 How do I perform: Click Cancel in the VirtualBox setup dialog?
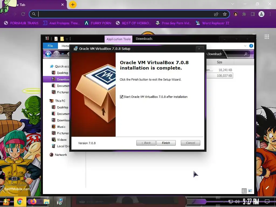coord(190,143)
